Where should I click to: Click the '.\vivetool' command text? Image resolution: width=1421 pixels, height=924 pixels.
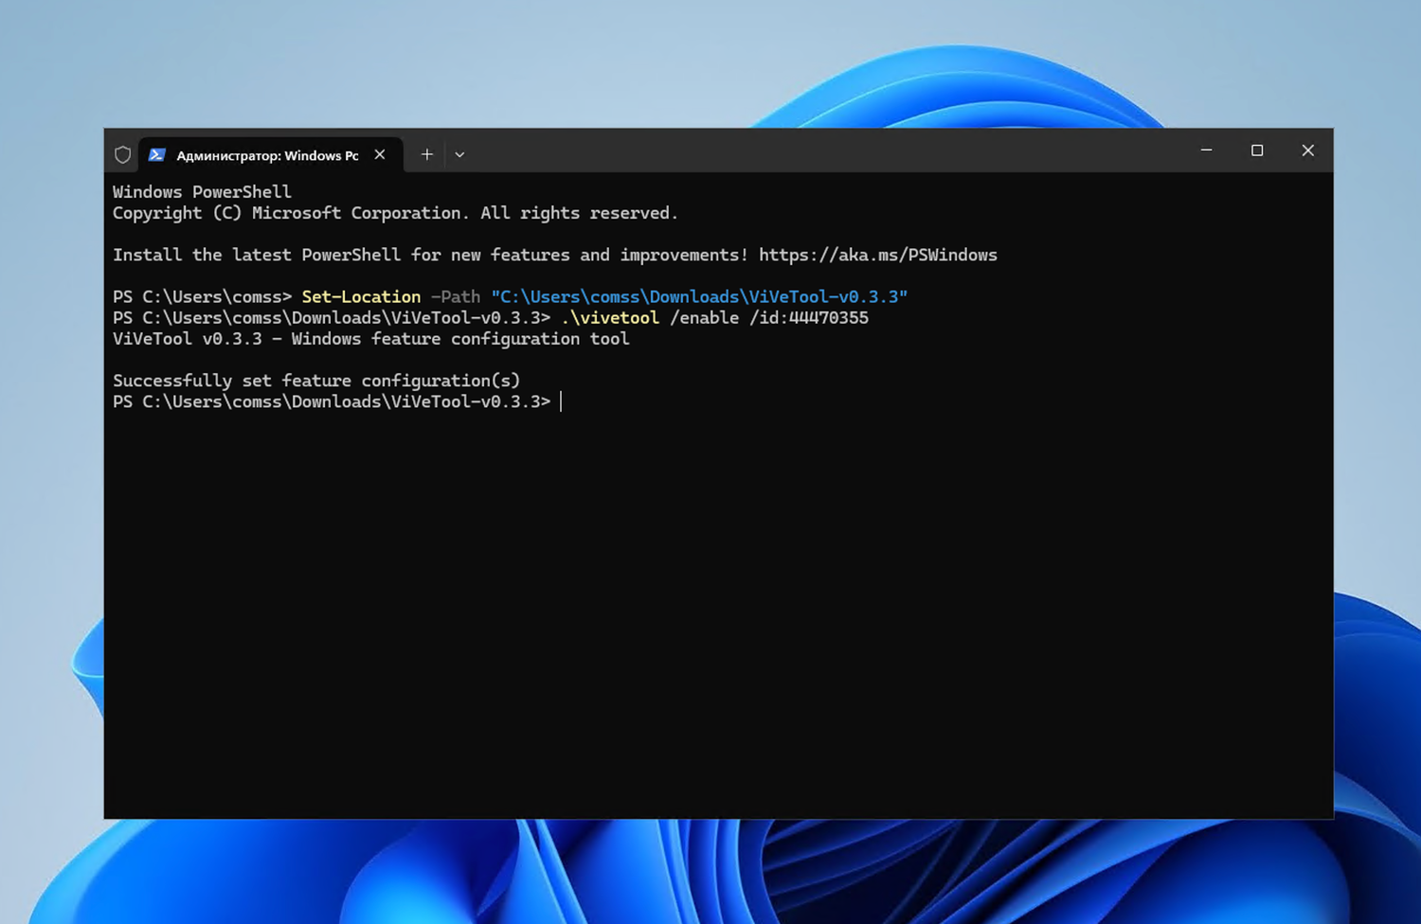(x=610, y=318)
